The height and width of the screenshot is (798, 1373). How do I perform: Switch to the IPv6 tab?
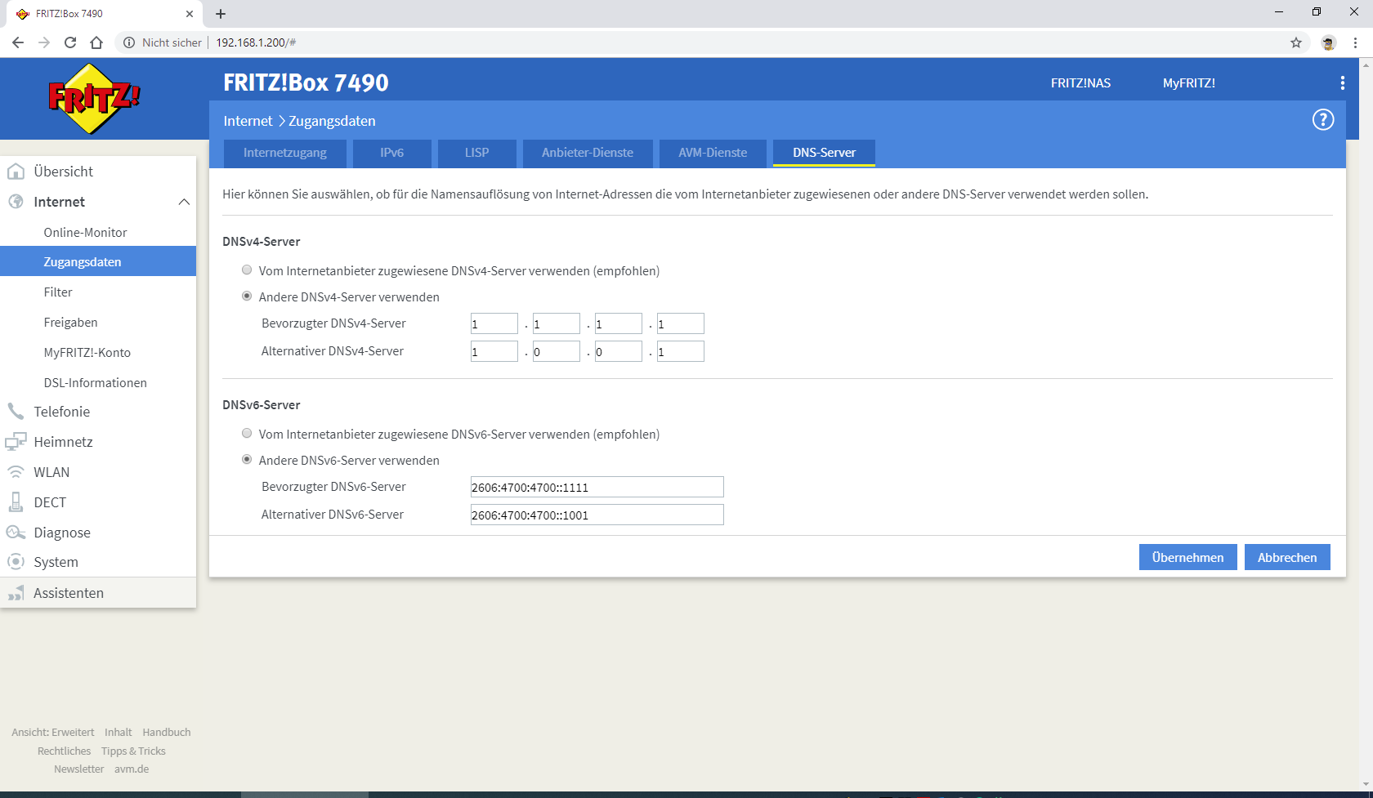pos(391,153)
